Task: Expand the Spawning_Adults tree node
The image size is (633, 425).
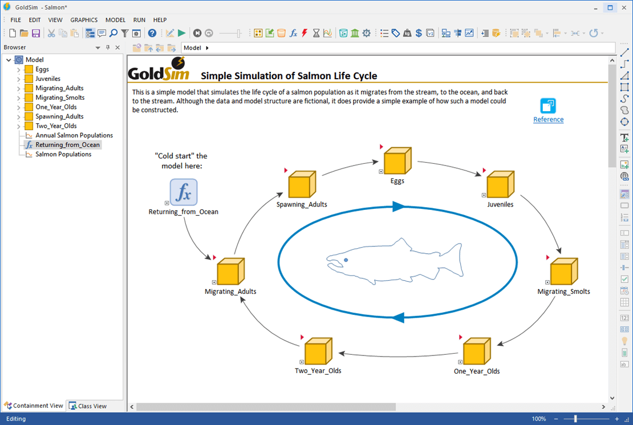Action: click(19, 117)
